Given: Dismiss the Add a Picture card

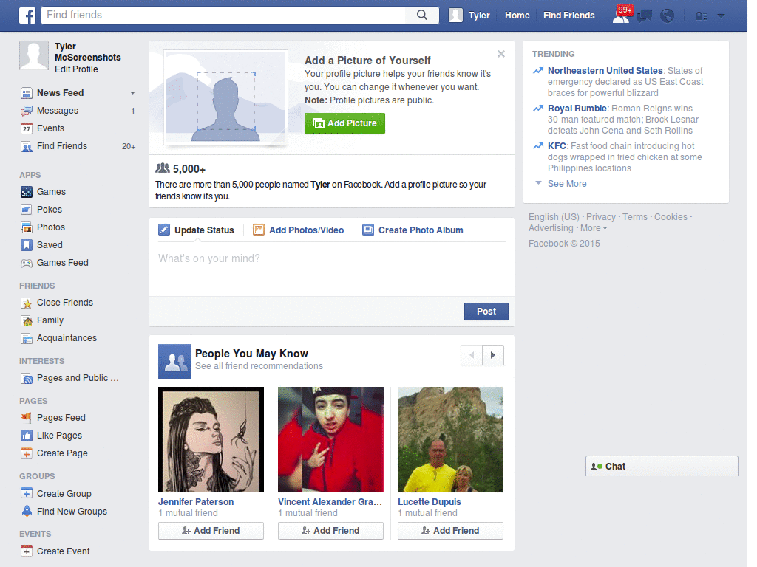Looking at the screenshot, I should (501, 54).
